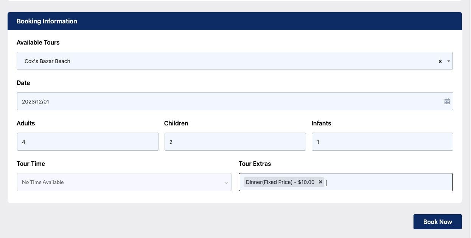Click the dropdown caret beside Available Tours
This screenshot has width=471, height=238.
pos(448,61)
